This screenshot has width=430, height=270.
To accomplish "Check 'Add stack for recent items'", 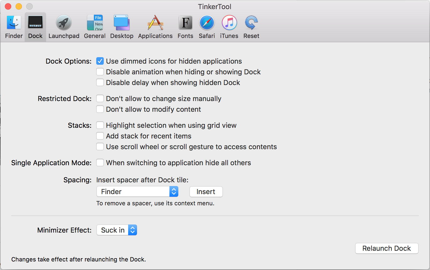I will tap(100, 136).
